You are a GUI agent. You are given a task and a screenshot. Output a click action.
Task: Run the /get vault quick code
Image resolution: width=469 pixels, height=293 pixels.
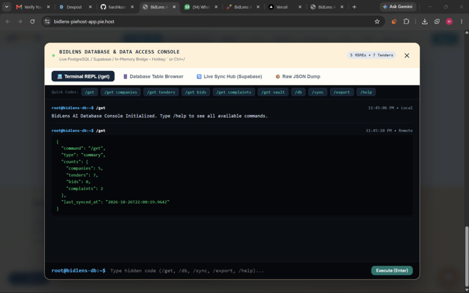(273, 92)
